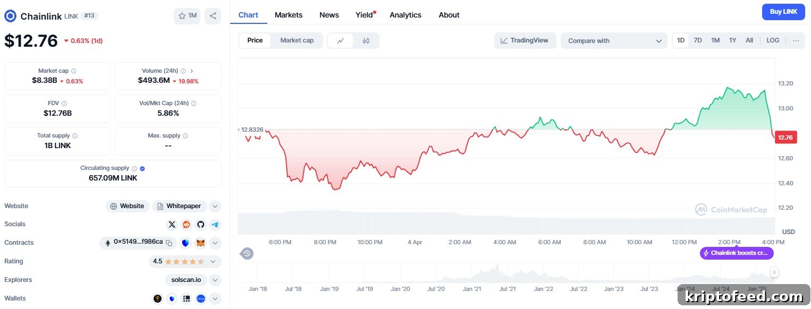Image resolution: width=811 pixels, height=309 pixels.
Task: Open the blue shield wallet icon in Wallets row
Action: click(172, 299)
